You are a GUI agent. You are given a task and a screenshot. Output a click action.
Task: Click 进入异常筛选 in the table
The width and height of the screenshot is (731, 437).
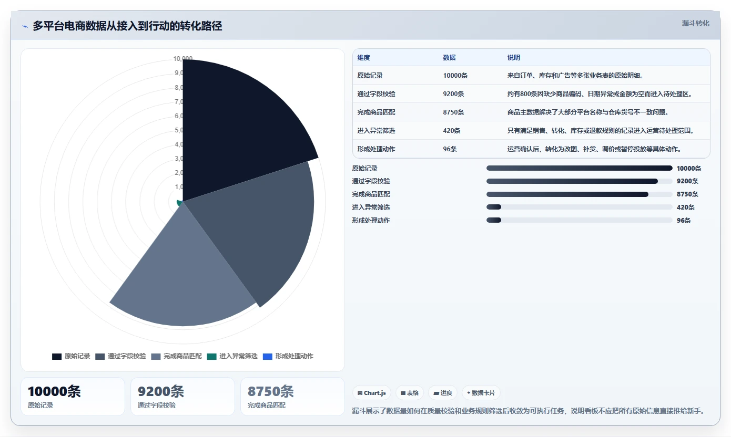[x=376, y=131]
